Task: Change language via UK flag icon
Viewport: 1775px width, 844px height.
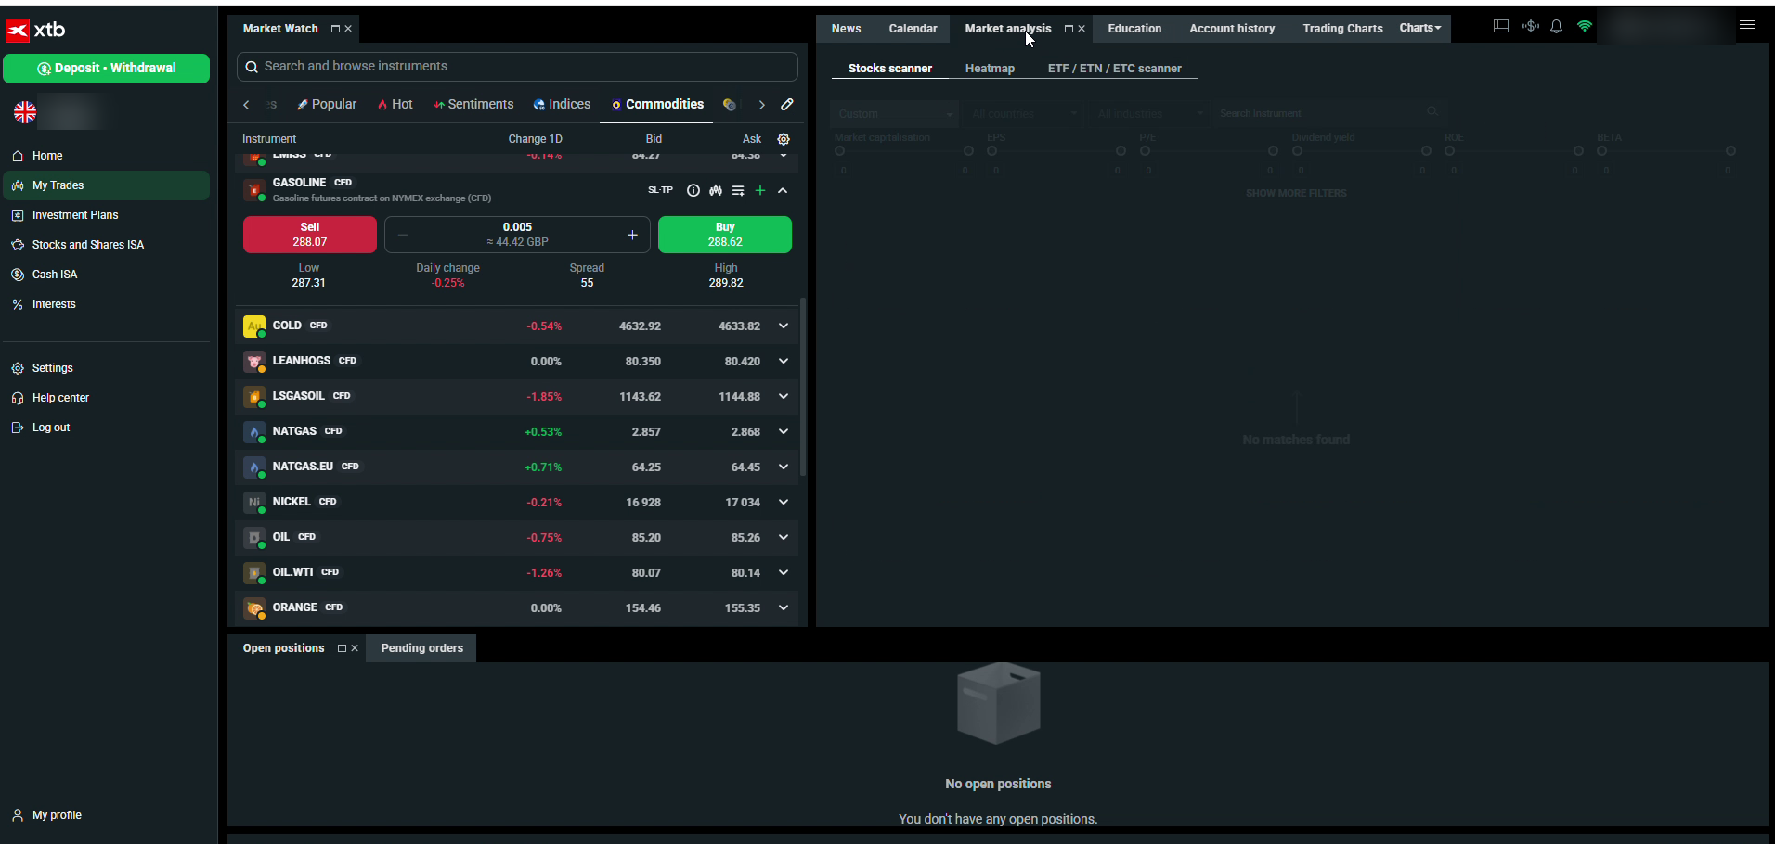Action: coord(25,112)
